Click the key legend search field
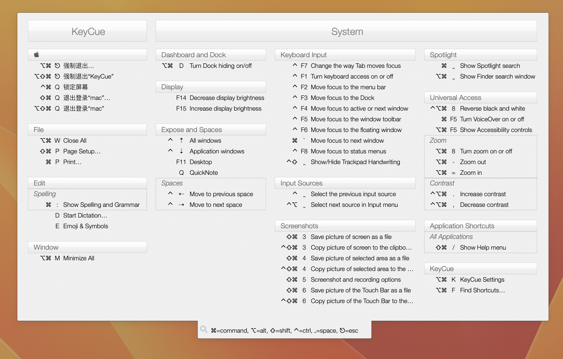The width and height of the screenshot is (563, 359). [285, 330]
